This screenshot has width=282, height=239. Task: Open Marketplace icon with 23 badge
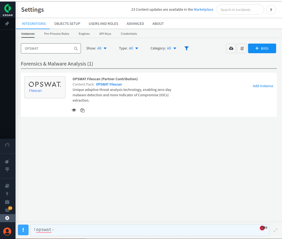(8, 210)
